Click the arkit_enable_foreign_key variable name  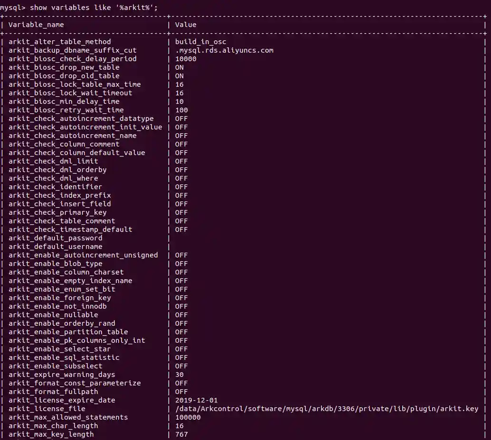click(x=60, y=298)
